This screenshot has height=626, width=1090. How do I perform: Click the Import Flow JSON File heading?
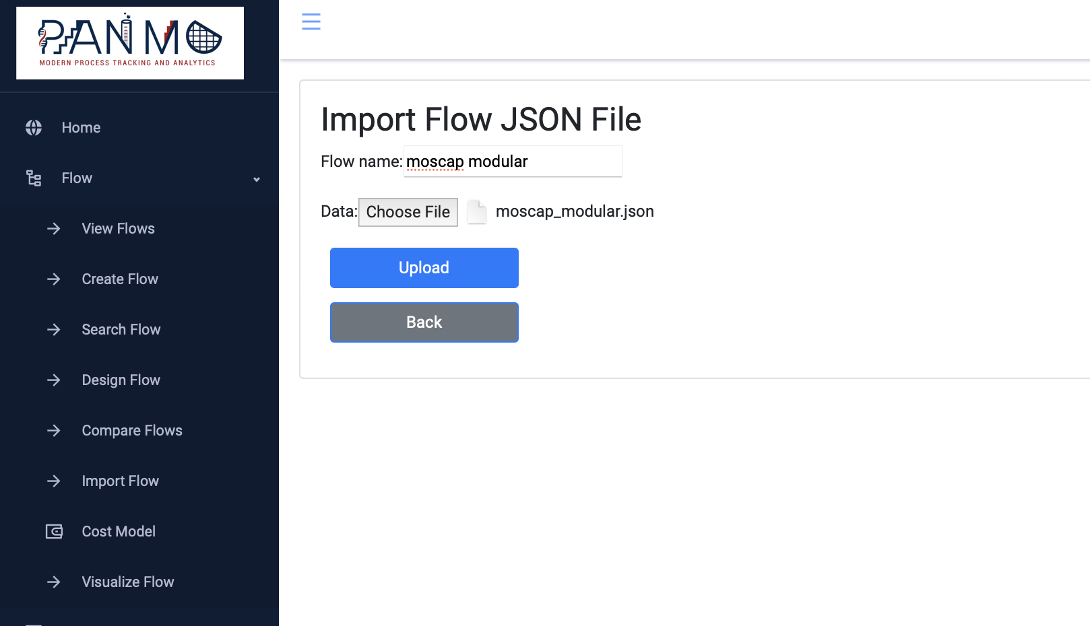click(481, 120)
